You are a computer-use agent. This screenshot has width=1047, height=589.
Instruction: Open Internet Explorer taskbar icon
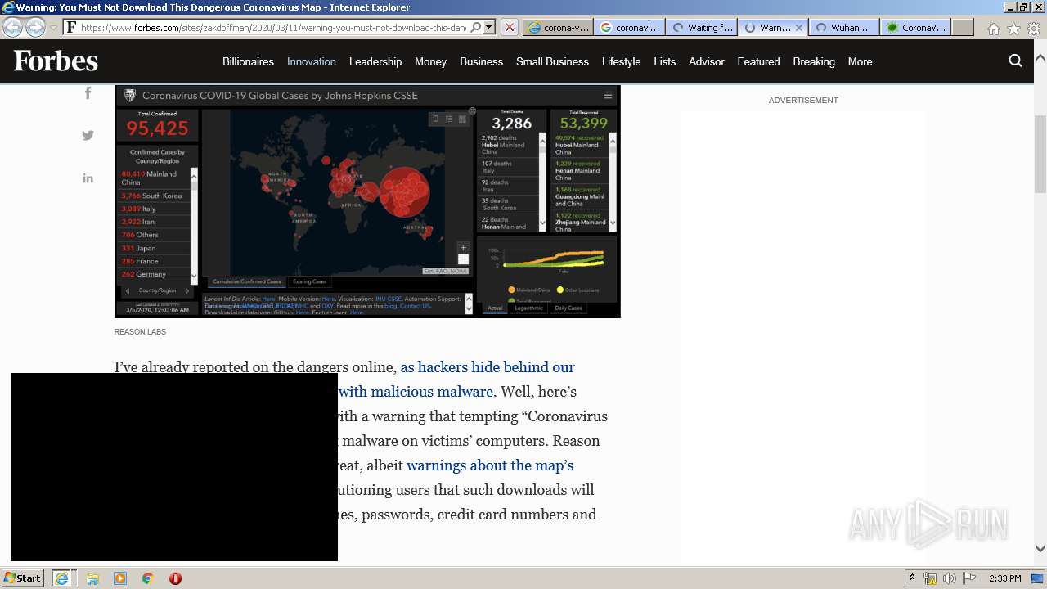[x=62, y=578]
